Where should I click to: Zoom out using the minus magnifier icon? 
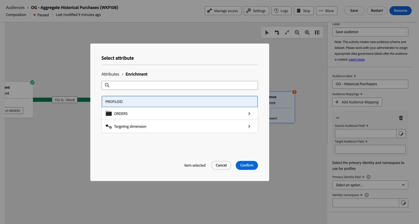pos(297,33)
